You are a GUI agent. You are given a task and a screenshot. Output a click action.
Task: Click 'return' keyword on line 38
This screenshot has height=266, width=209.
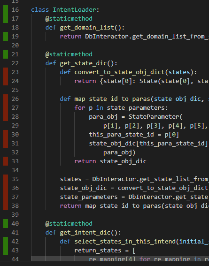pos(70,205)
